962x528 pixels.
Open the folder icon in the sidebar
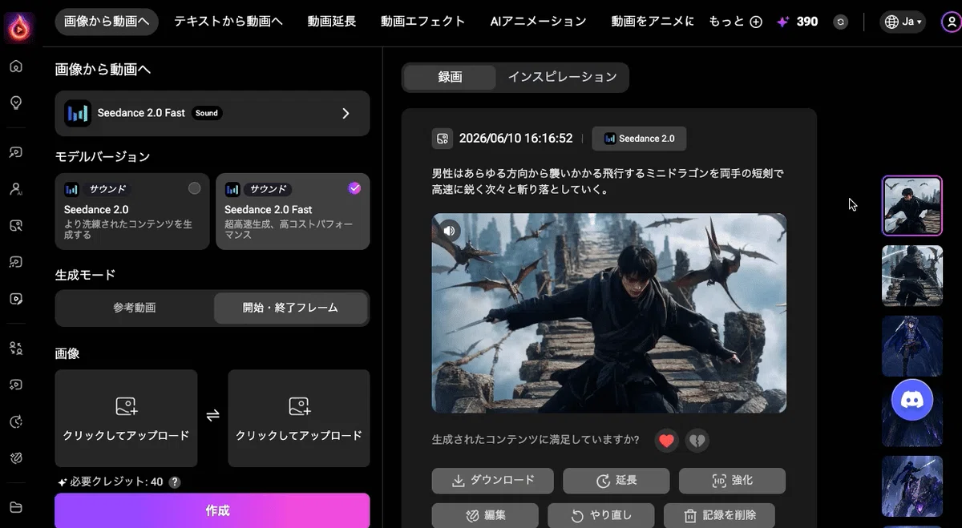point(15,506)
